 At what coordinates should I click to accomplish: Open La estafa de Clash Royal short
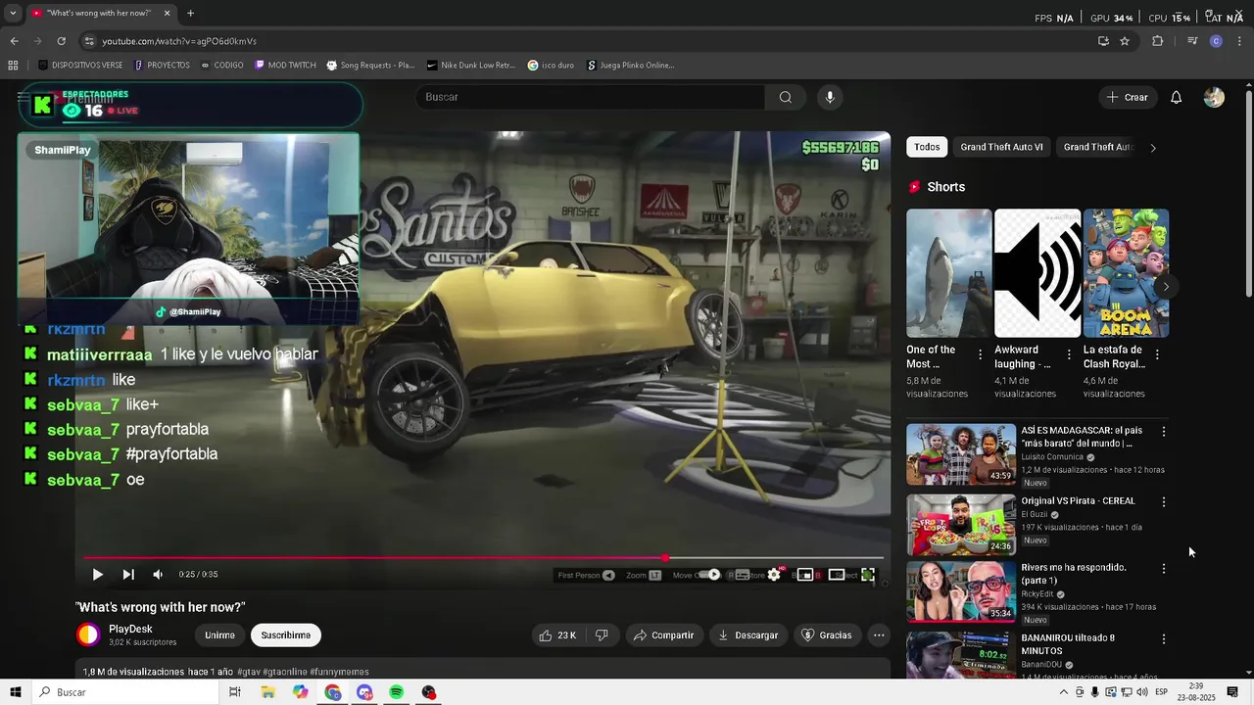click(x=1126, y=273)
